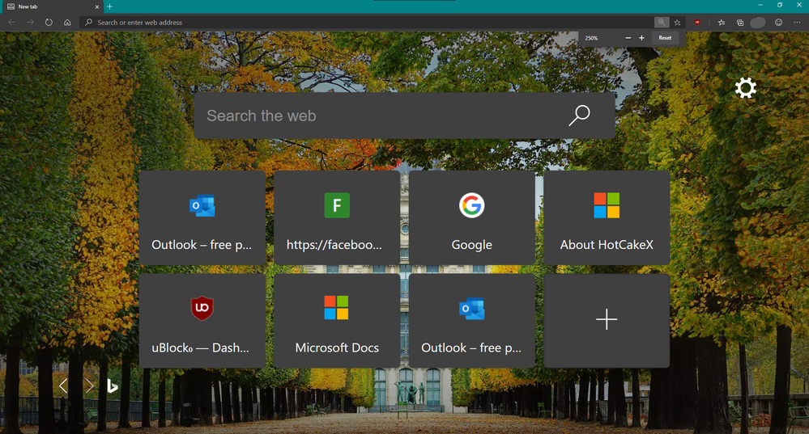The image size is (809, 434).
Task: Show next background image
Action: pos(89,386)
